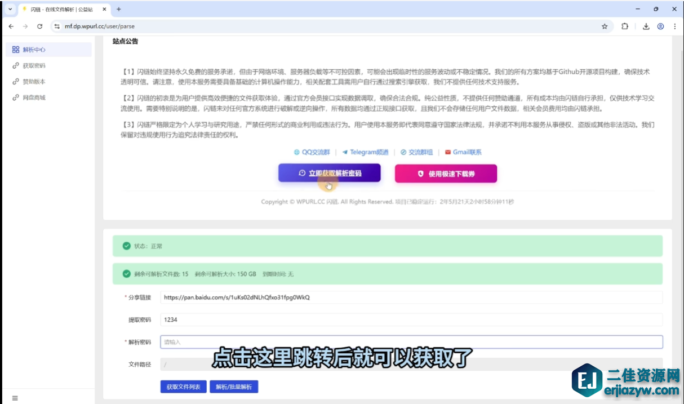Select the 解析中心 grid icon in sidebar
The height and width of the screenshot is (404, 684).
click(x=16, y=50)
